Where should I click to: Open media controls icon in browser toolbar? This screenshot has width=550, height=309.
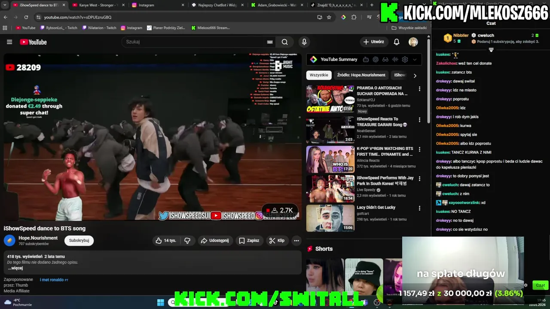[x=369, y=17]
